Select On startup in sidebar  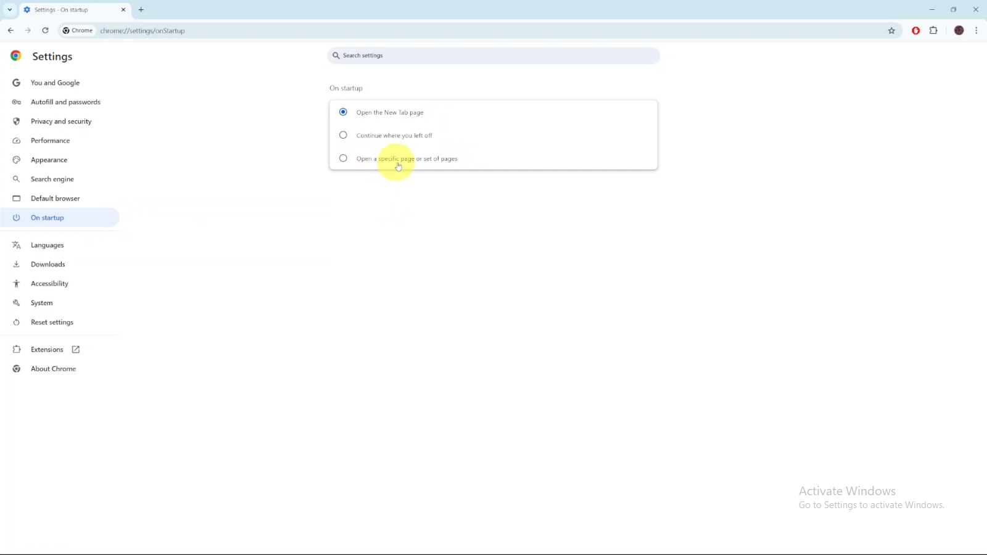pos(60,218)
